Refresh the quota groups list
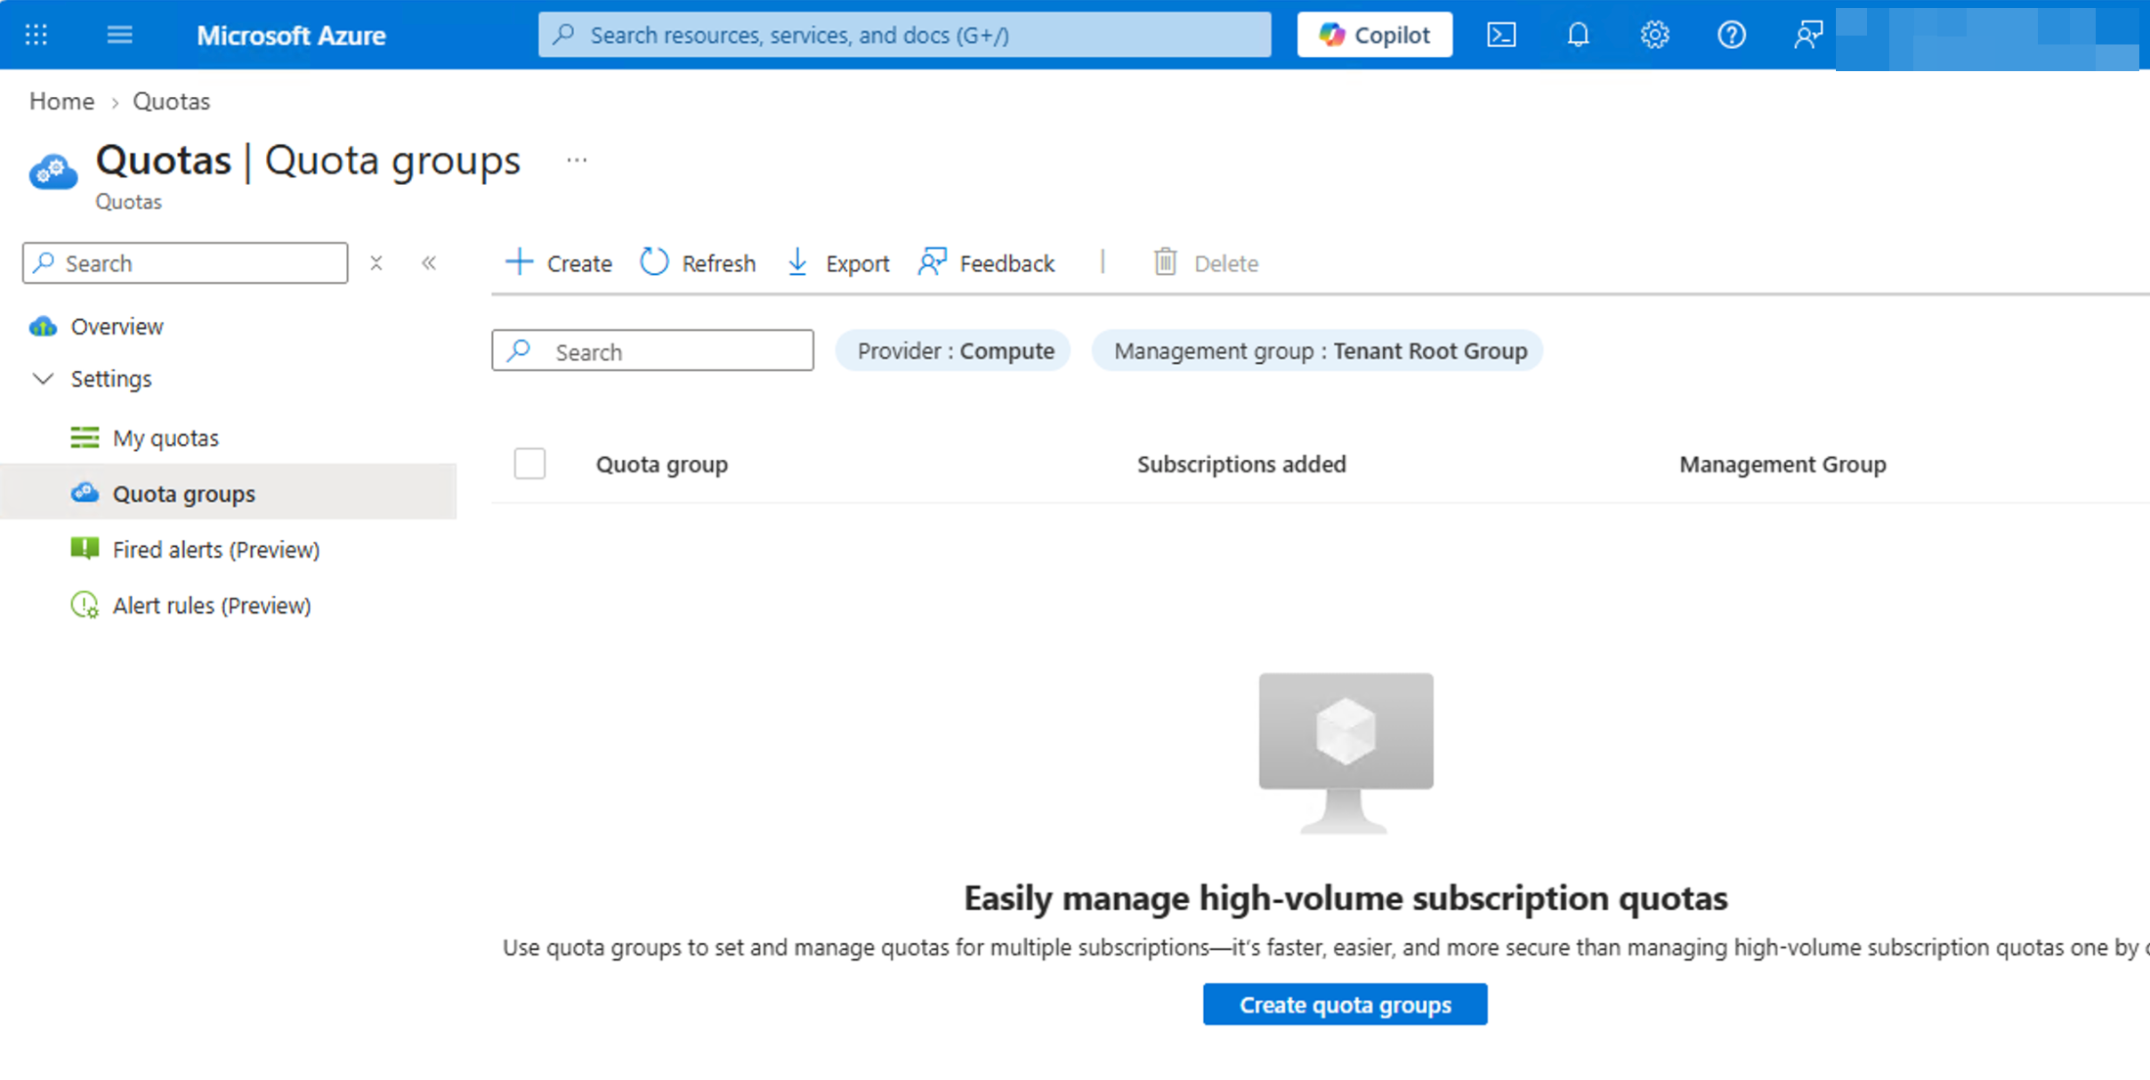This screenshot has height=1080, width=2150. (x=698, y=263)
